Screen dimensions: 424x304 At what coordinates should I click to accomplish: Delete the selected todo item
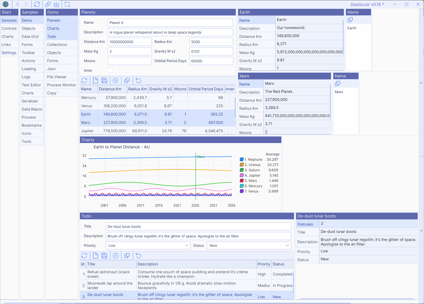coord(116,256)
